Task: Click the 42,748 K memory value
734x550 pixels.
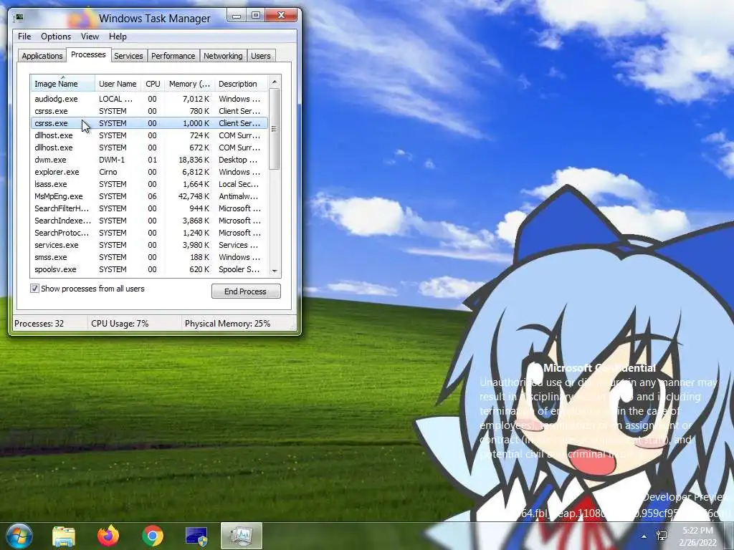Action: (194, 196)
